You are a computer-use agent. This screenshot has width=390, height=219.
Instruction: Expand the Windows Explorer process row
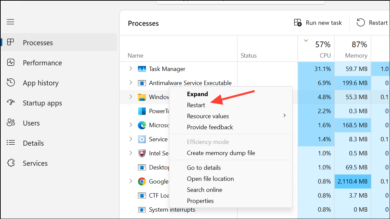click(x=131, y=97)
